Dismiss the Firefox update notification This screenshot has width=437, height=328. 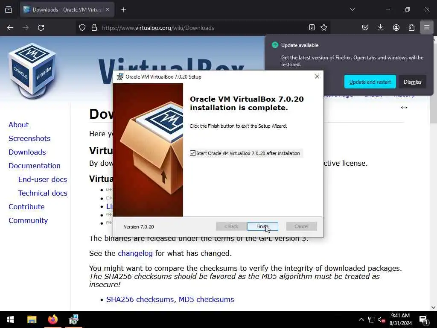click(x=412, y=82)
